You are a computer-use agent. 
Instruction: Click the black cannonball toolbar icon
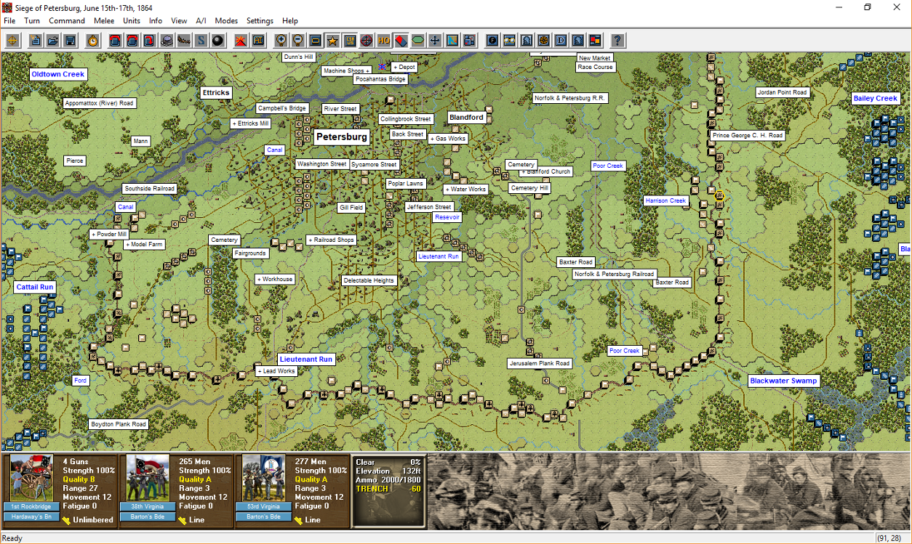pos(217,41)
